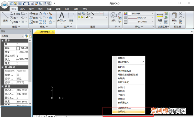Expand the 绘图 draw panel arrow
The image size is (194, 117).
[x=19, y=27]
